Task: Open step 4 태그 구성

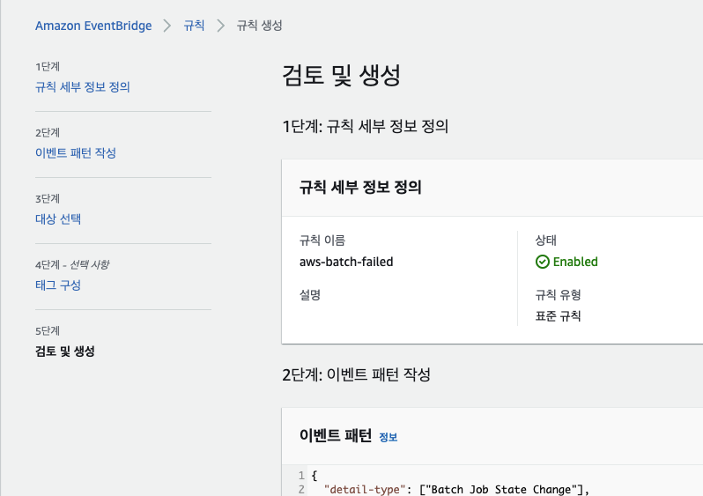Action: [x=58, y=285]
